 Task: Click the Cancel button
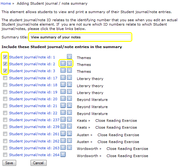tap(39, 163)
